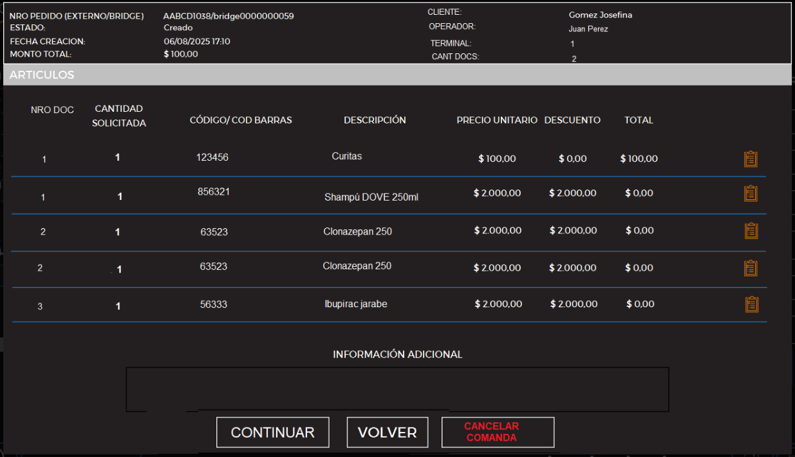Click the CONTINUAR button
The width and height of the screenshot is (795, 457).
pos(273,433)
